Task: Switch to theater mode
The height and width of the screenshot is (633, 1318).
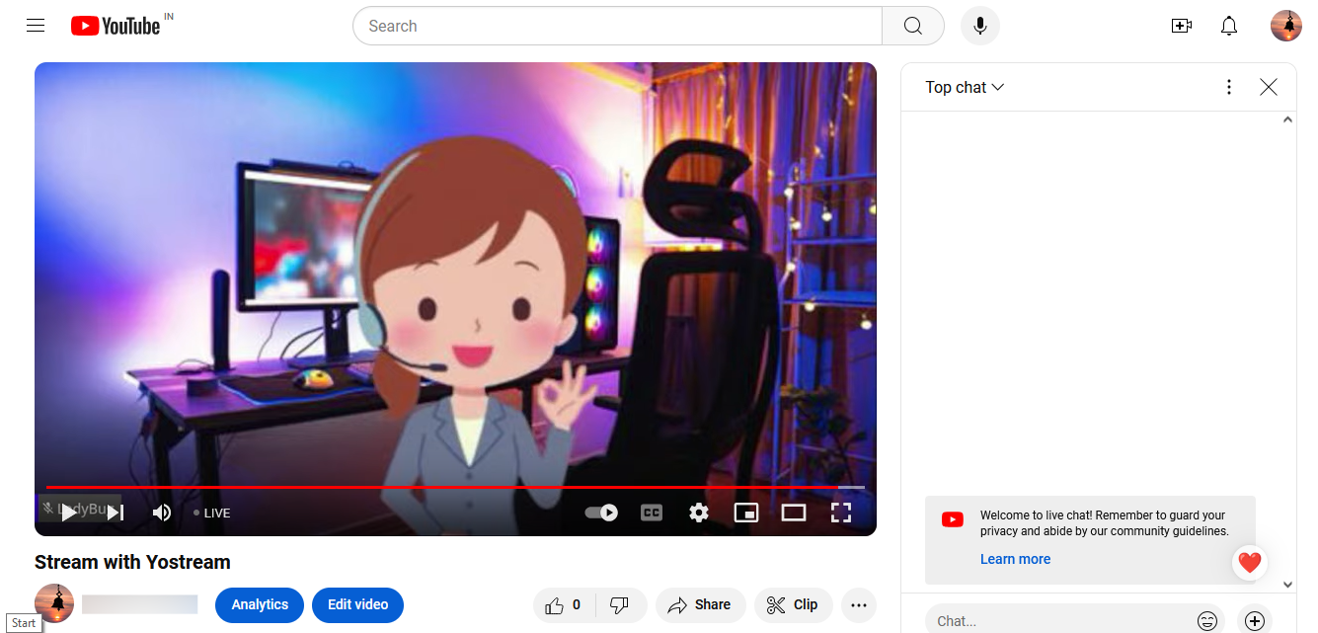Action: [794, 512]
